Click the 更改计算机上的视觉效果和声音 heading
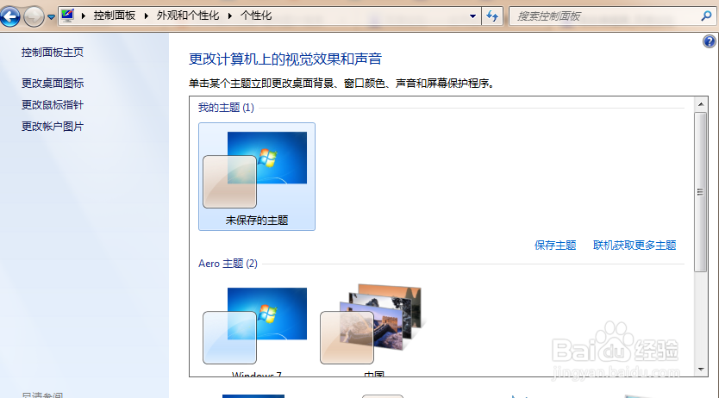Viewport: 719px width, 398px height. (x=285, y=59)
